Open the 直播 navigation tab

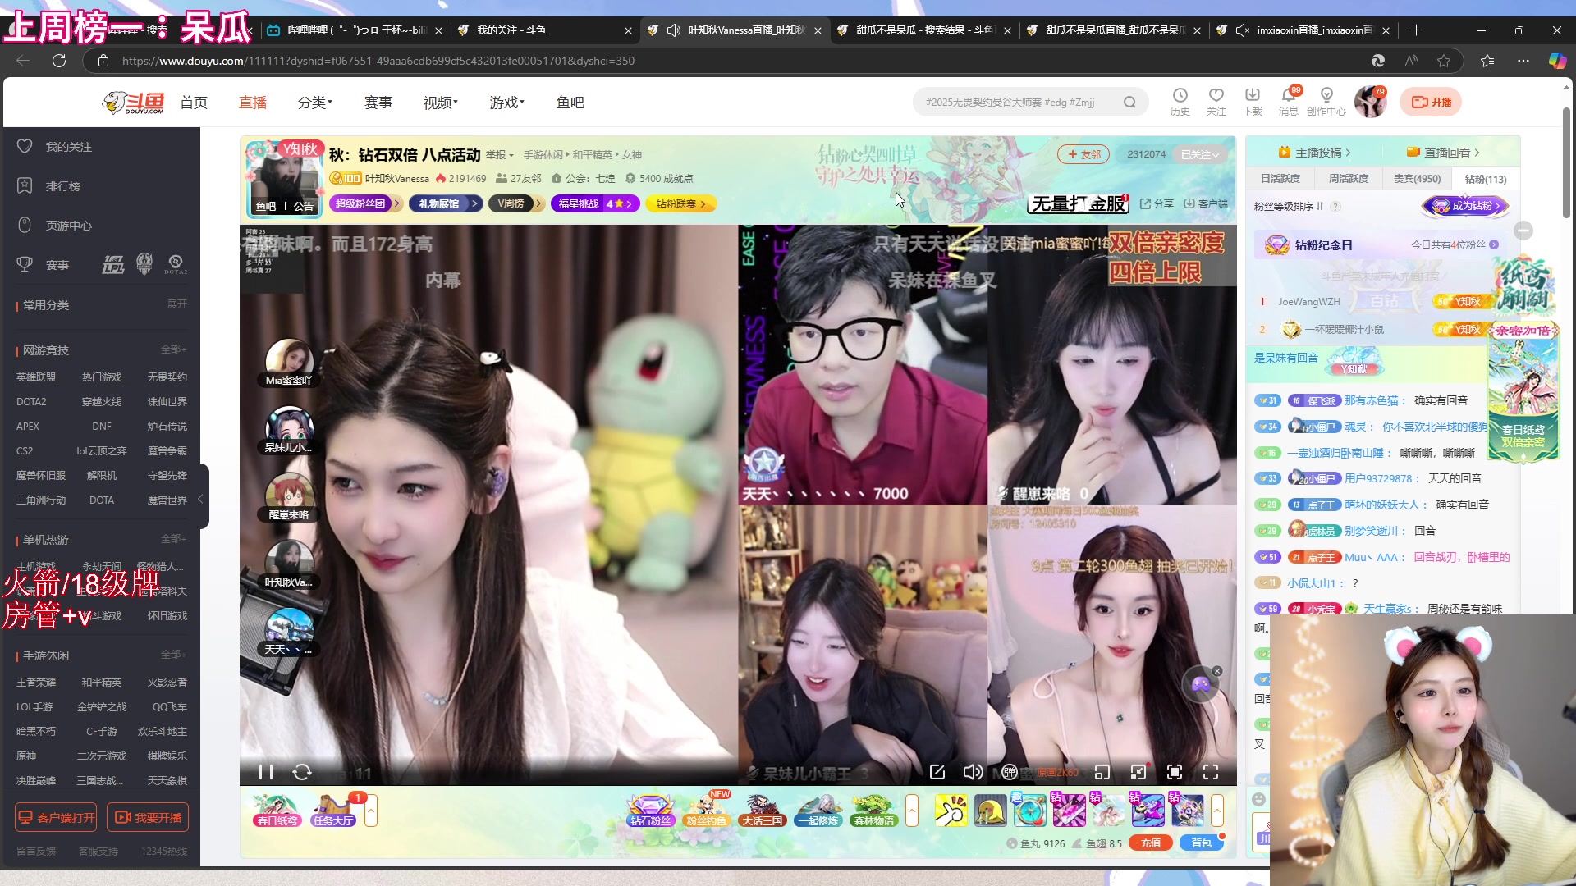tap(253, 103)
